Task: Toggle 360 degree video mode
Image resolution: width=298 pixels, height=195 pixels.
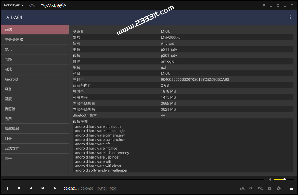Action: tap(242, 188)
